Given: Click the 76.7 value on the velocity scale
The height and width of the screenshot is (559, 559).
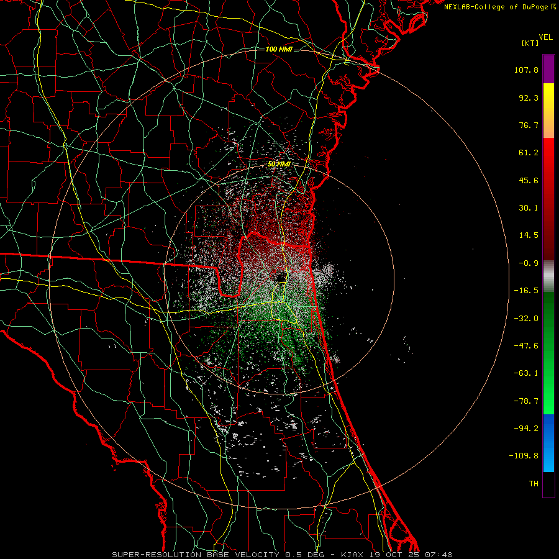Looking at the screenshot, I should coord(529,125).
